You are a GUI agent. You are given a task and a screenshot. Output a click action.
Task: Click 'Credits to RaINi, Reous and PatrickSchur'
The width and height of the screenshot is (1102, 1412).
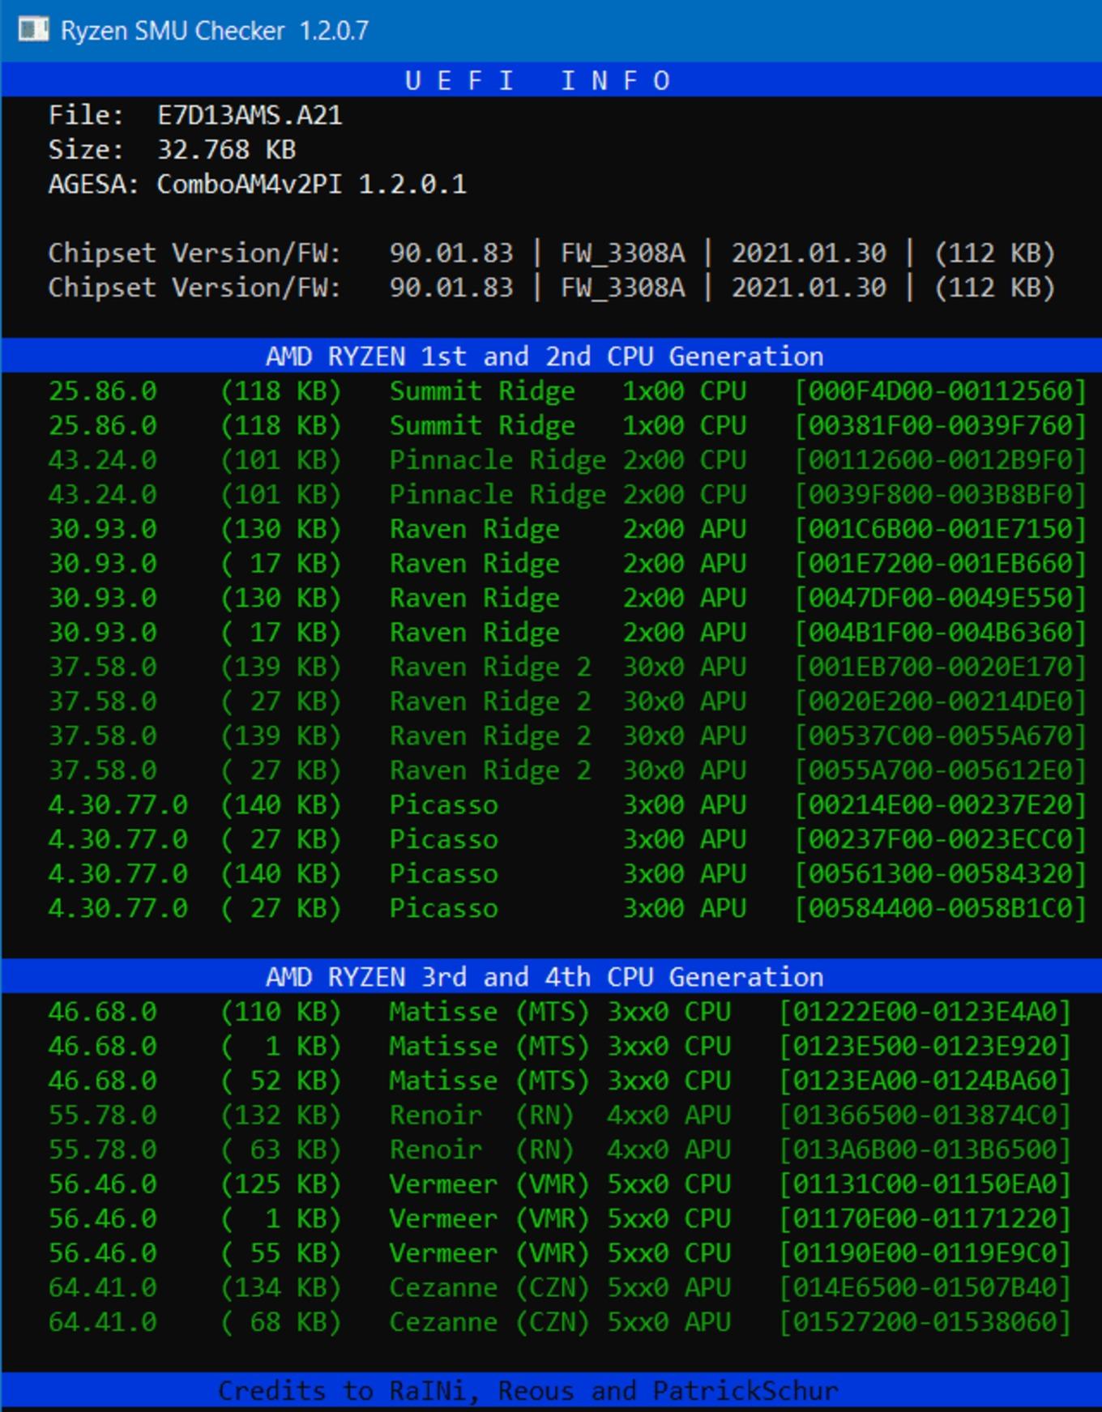click(x=528, y=1391)
